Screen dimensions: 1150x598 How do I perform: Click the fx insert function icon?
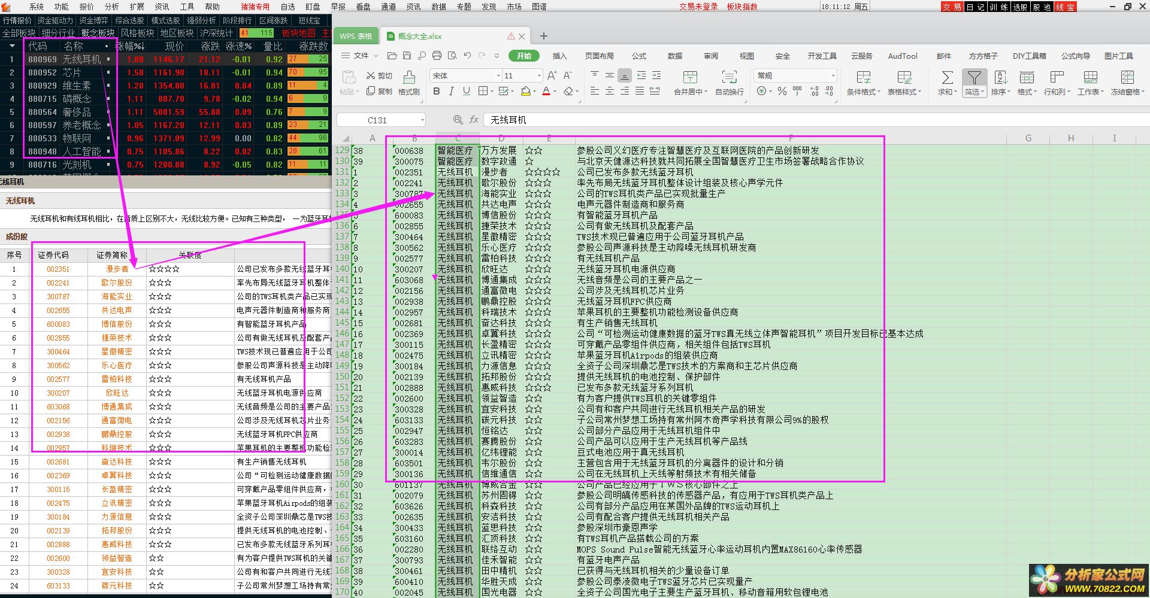click(x=474, y=120)
